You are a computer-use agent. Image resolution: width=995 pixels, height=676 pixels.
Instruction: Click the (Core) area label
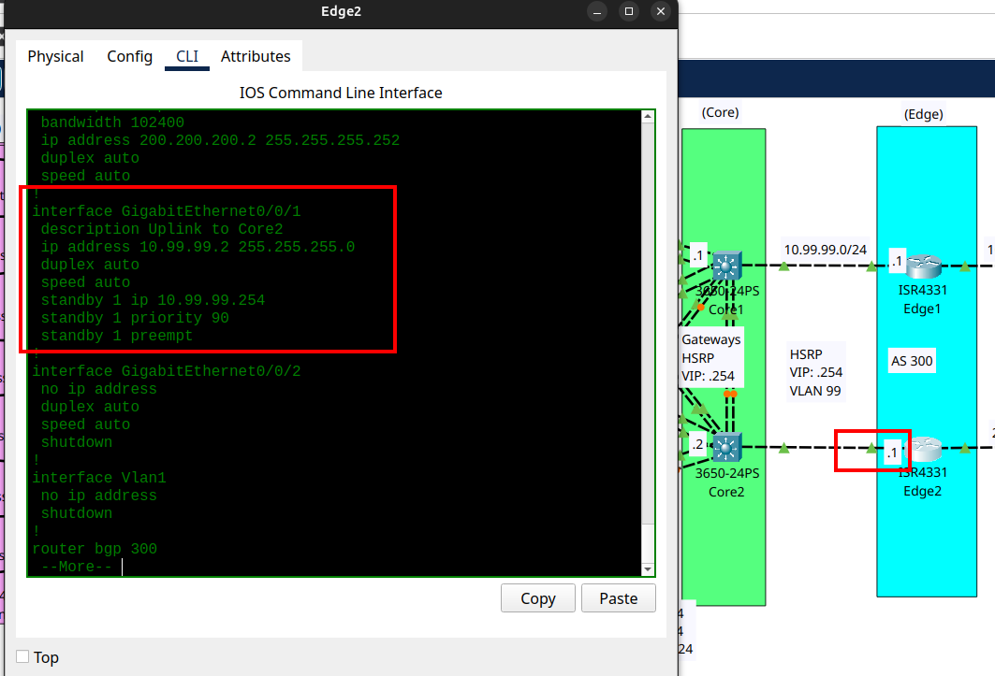[720, 112]
